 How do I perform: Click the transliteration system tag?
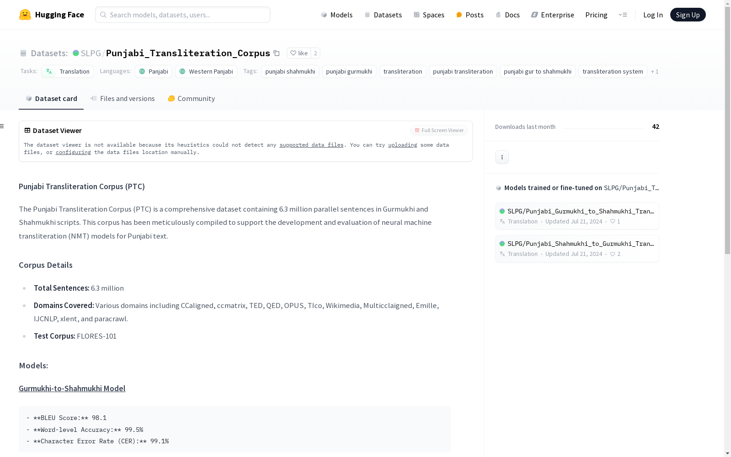click(x=613, y=71)
